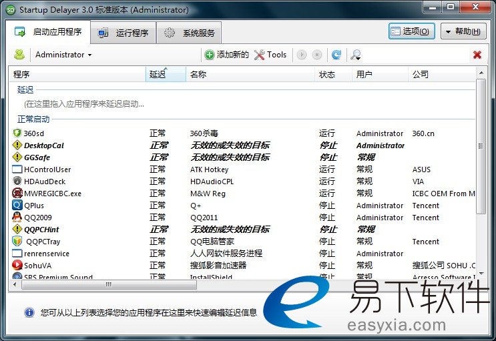Image resolution: width=496 pixels, height=341 pixels.
Task: Click the green user icon
Action: point(19,55)
